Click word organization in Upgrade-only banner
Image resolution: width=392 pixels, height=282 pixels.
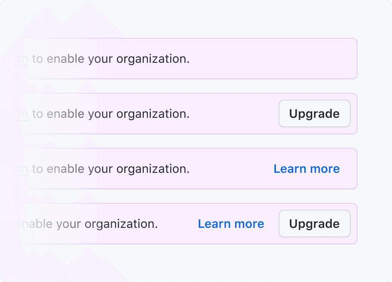[153, 114]
